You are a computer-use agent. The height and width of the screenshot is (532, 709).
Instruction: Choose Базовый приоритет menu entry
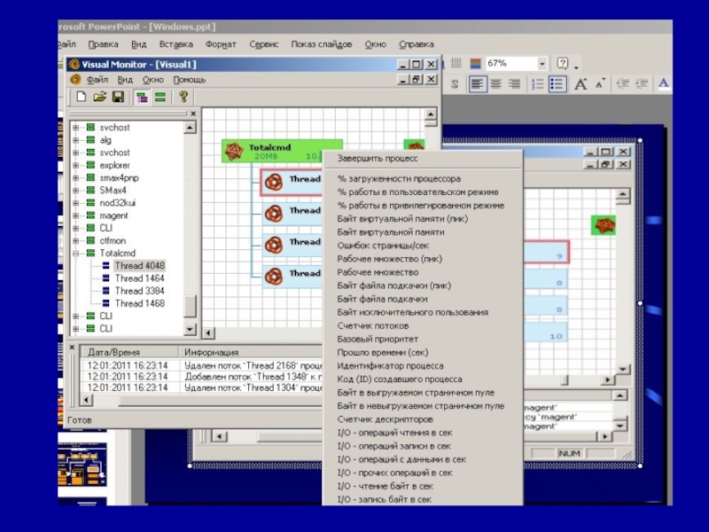point(378,339)
